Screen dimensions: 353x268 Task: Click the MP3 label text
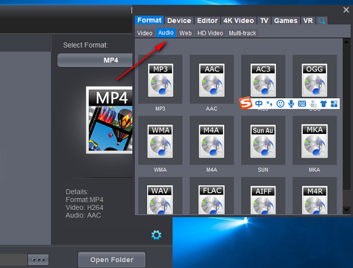(160, 109)
